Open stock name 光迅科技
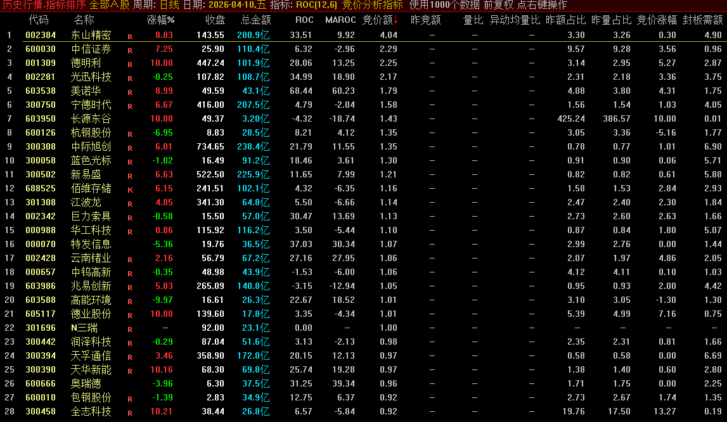727x422 pixels. point(91,77)
